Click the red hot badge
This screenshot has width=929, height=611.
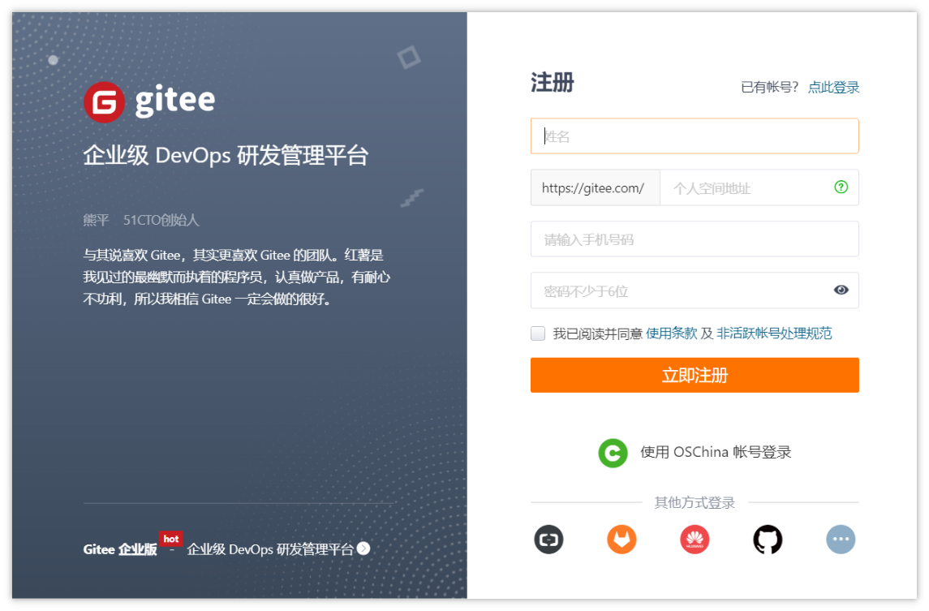[x=170, y=539]
